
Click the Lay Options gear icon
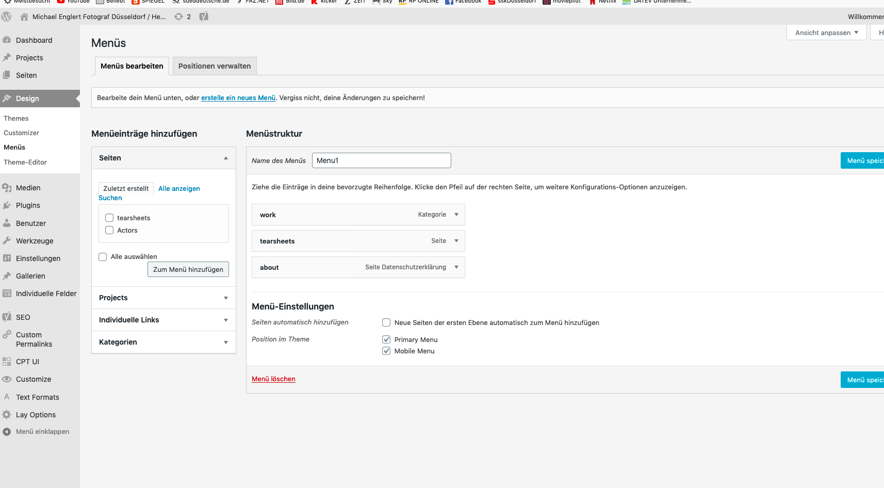7,415
